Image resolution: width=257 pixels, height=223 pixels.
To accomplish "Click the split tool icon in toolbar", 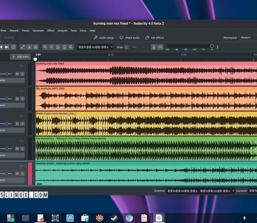I will tap(29, 47).
